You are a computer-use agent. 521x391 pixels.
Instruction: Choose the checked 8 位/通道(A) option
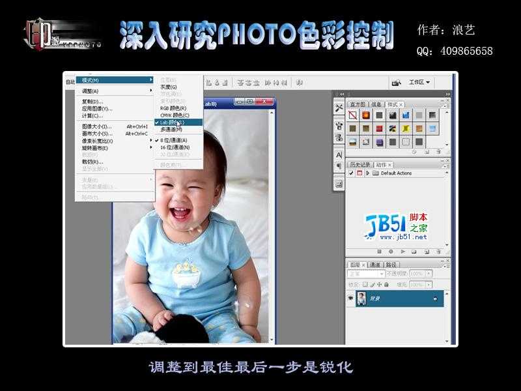click(x=178, y=140)
